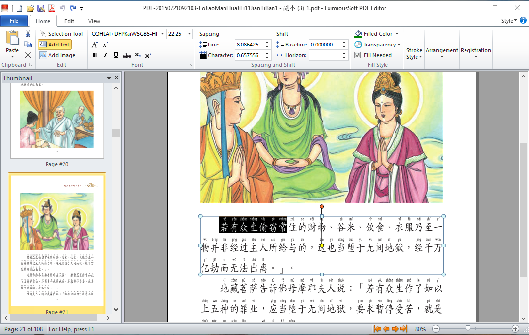This screenshot has width=529, height=335.
Task: Activate the Selection Tool
Action: point(61,34)
